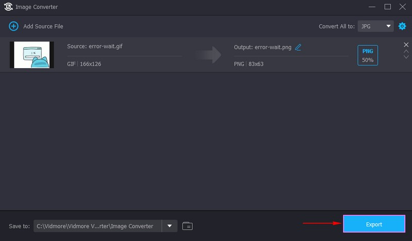Remove error-wait.gif using the X icon

tap(406, 45)
